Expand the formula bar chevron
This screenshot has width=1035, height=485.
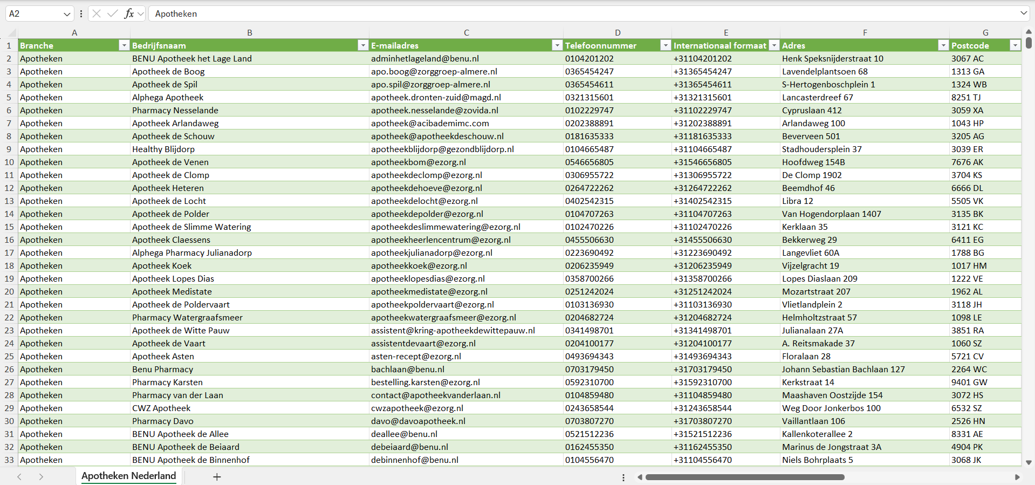pyautogui.click(x=1023, y=13)
